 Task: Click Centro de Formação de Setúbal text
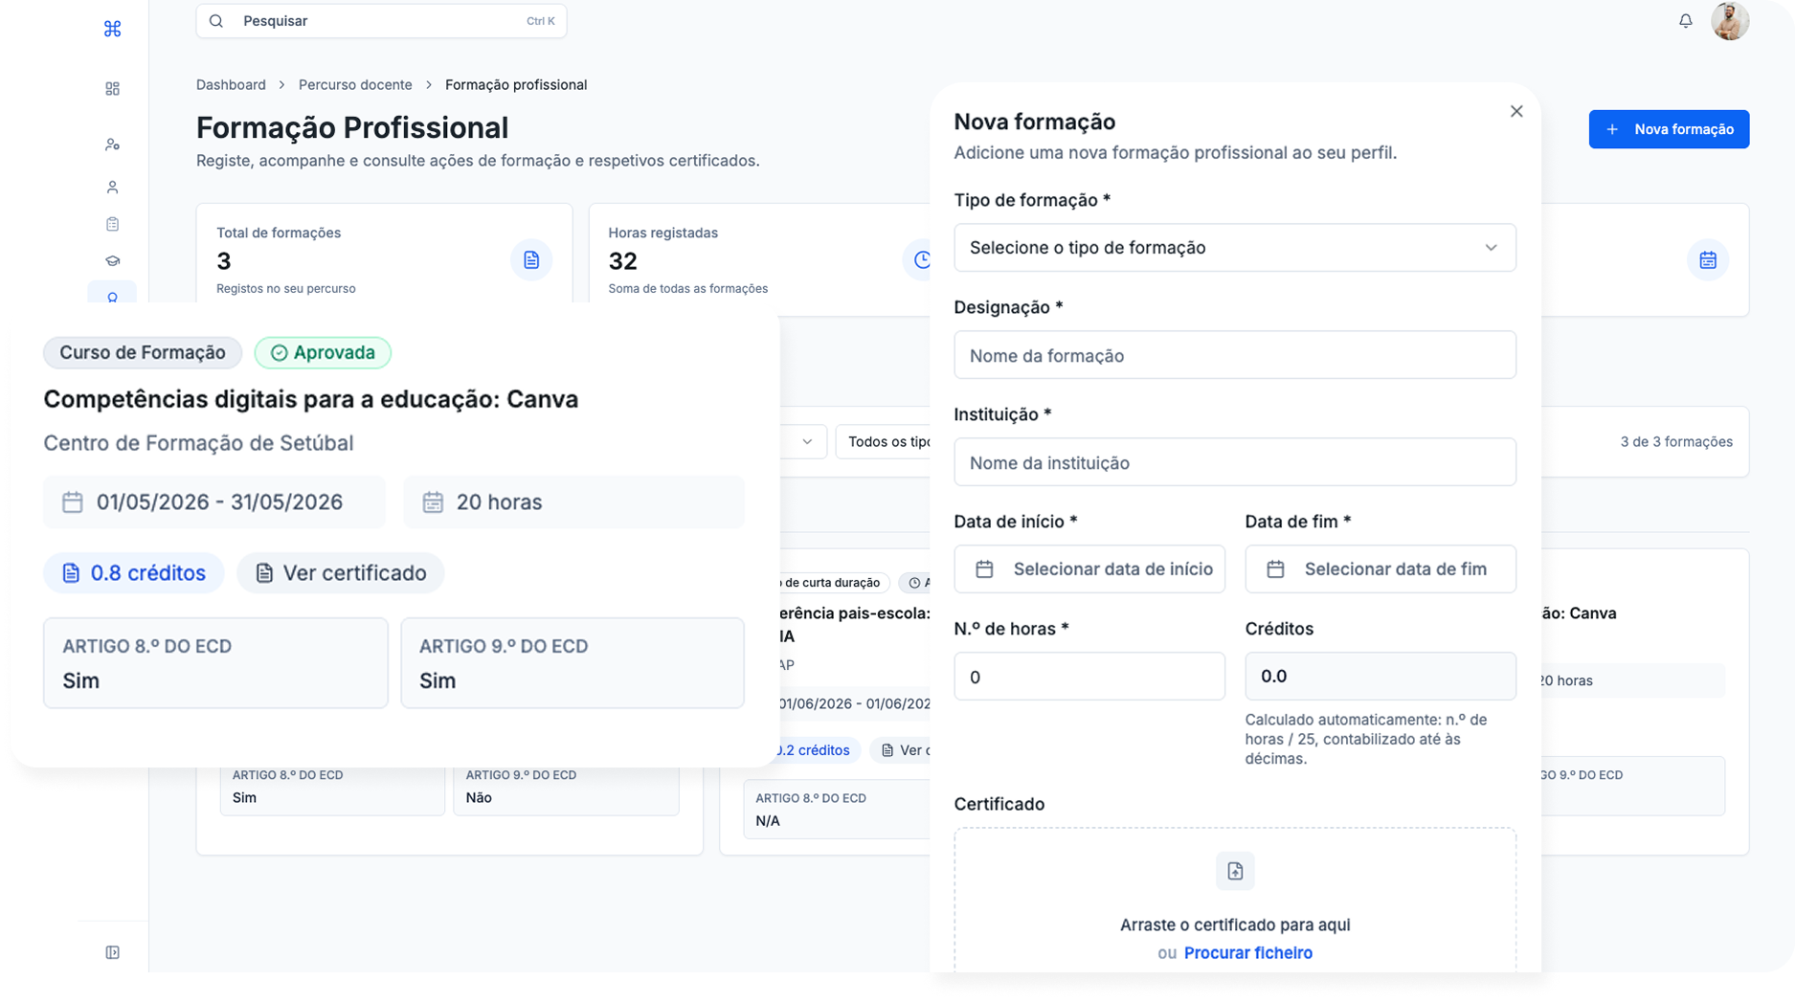coord(198,443)
